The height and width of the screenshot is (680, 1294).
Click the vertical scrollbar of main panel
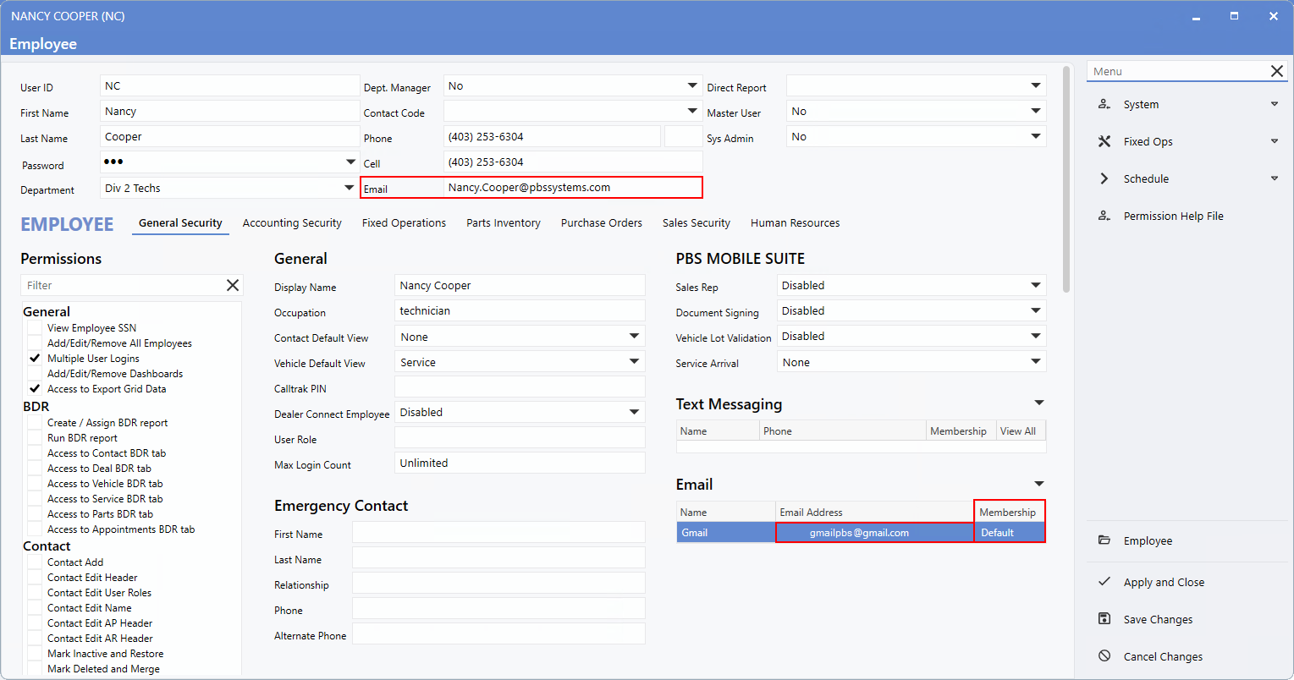tap(1065, 178)
